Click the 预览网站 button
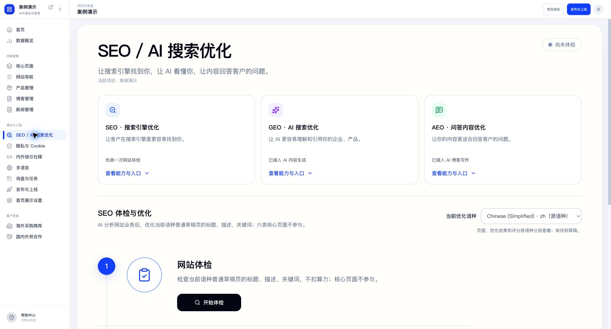This screenshot has height=329, width=611. (554, 9)
